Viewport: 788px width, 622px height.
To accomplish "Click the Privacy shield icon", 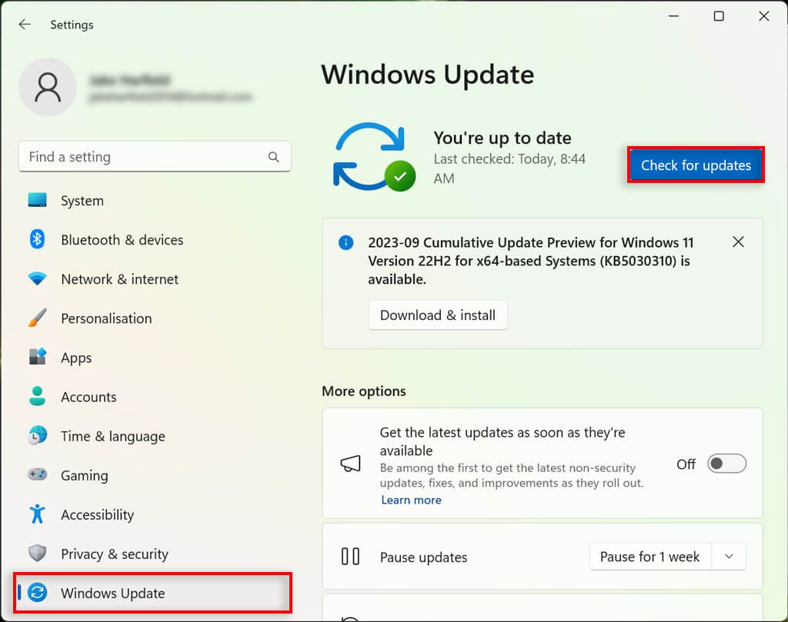I will tap(37, 554).
